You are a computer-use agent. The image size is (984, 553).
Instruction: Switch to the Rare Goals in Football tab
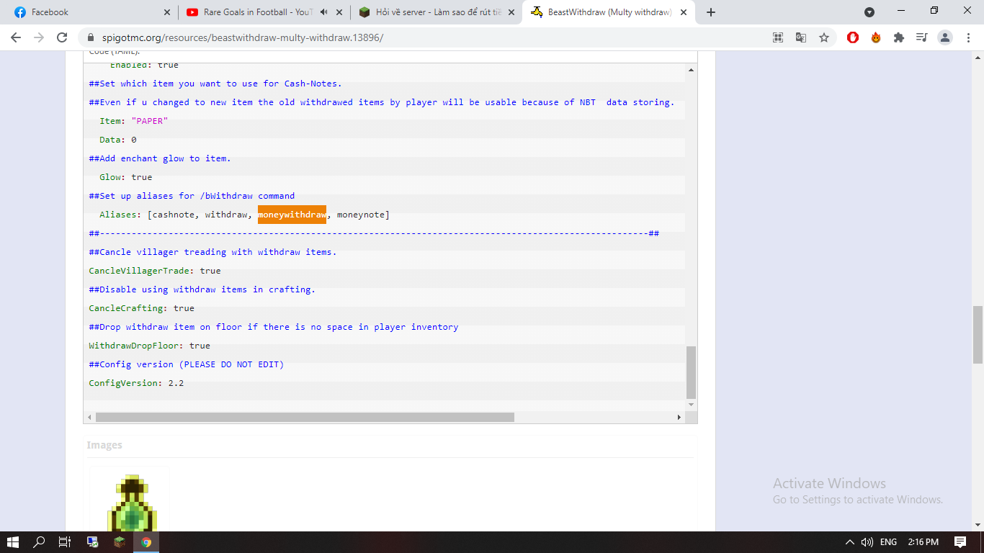264,12
